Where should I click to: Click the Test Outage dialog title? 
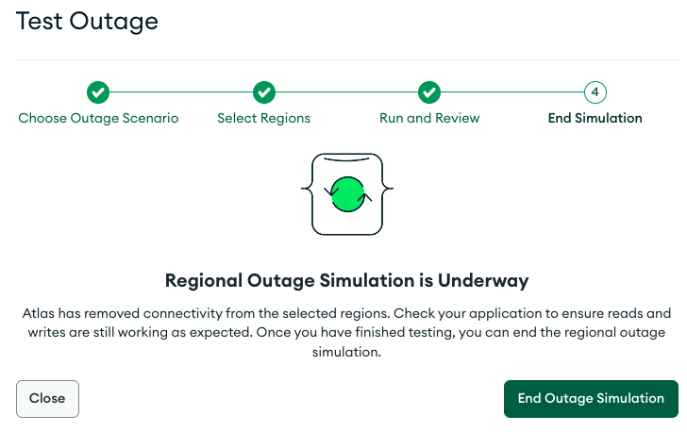(88, 21)
